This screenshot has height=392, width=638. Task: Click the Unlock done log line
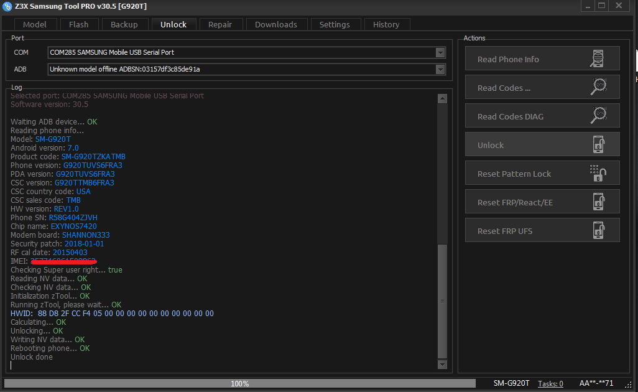tap(32, 357)
